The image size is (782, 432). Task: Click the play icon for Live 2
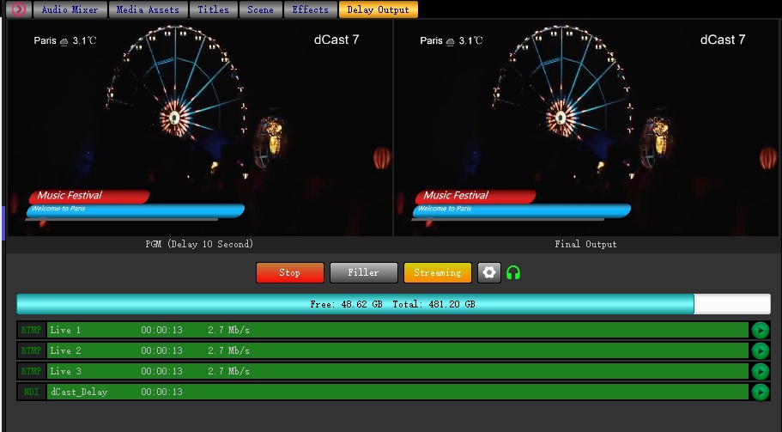click(x=760, y=350)
